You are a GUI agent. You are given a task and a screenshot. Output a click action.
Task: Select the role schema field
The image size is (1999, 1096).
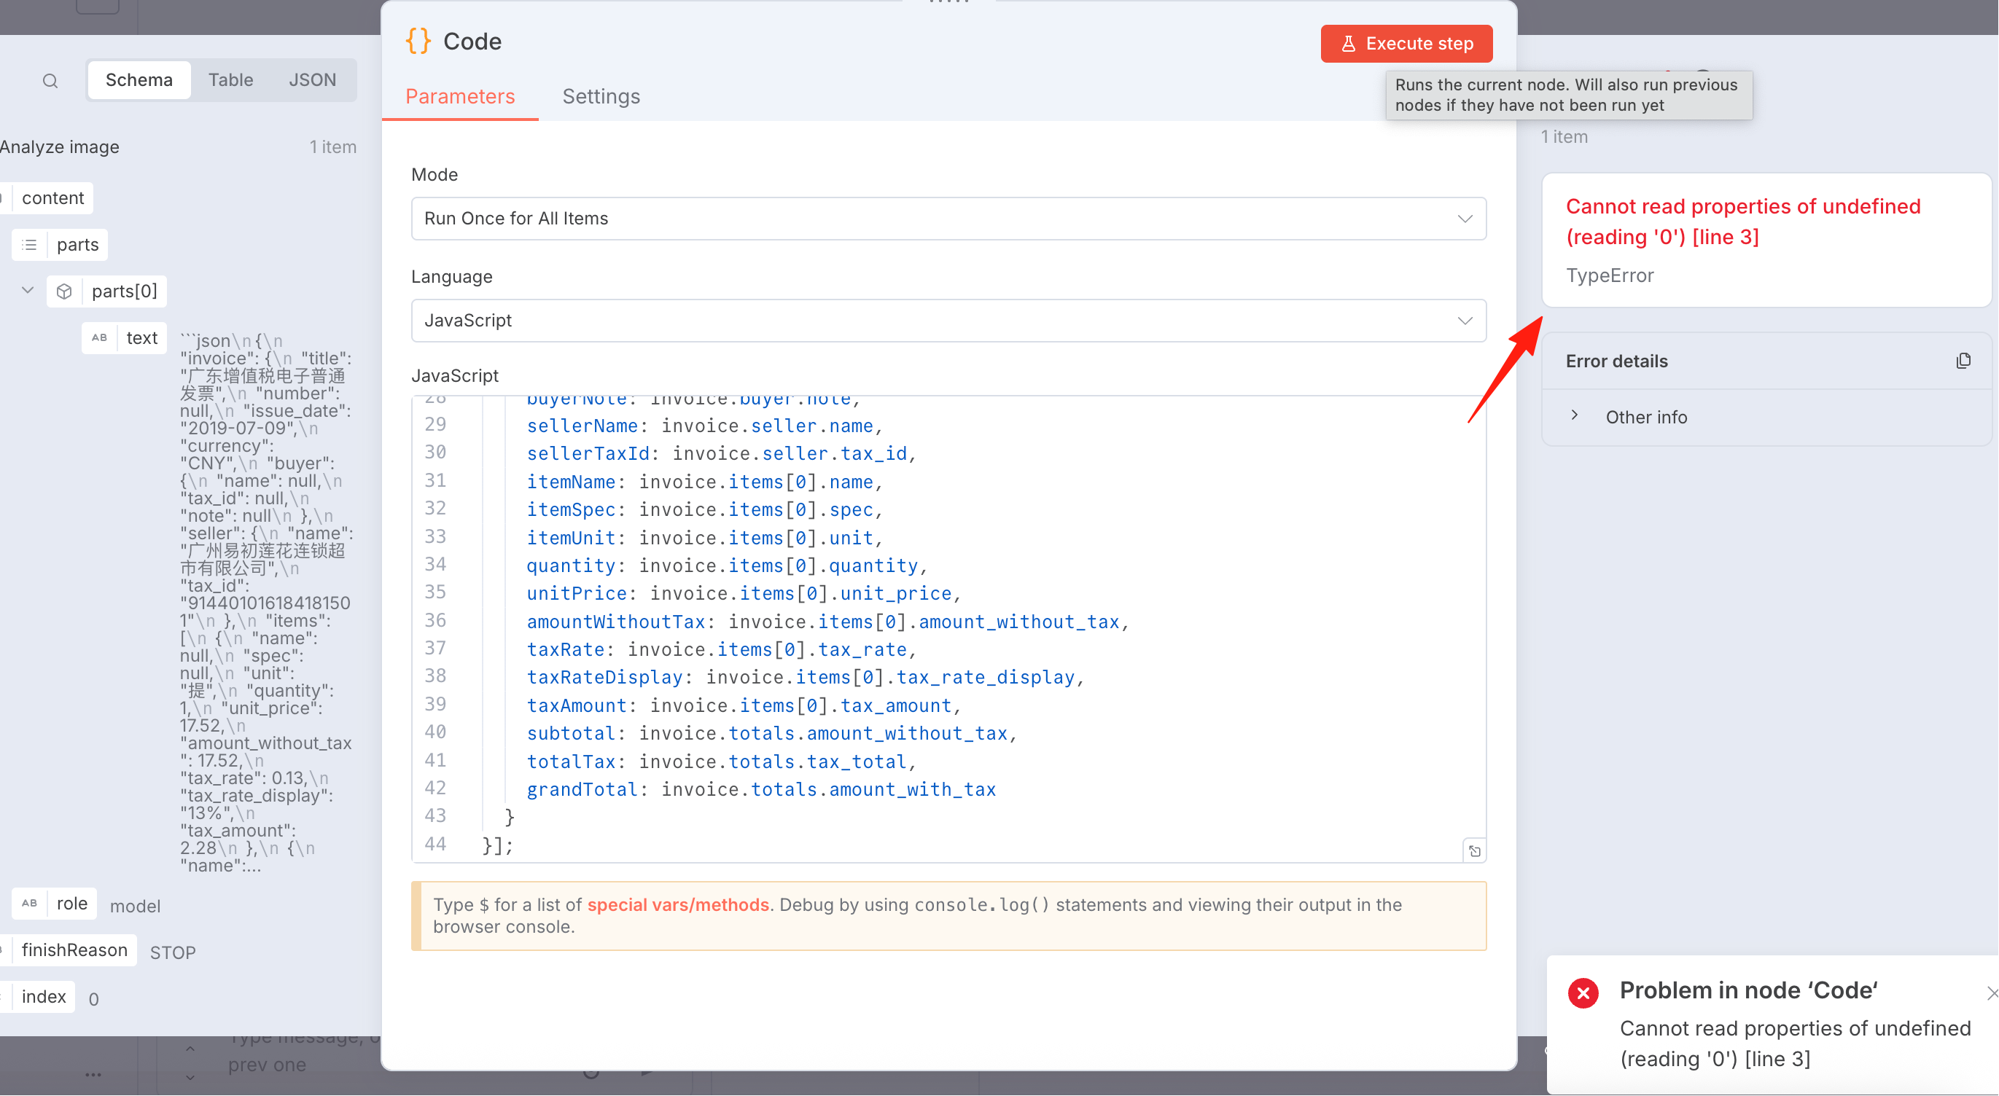tap(71, 903)
